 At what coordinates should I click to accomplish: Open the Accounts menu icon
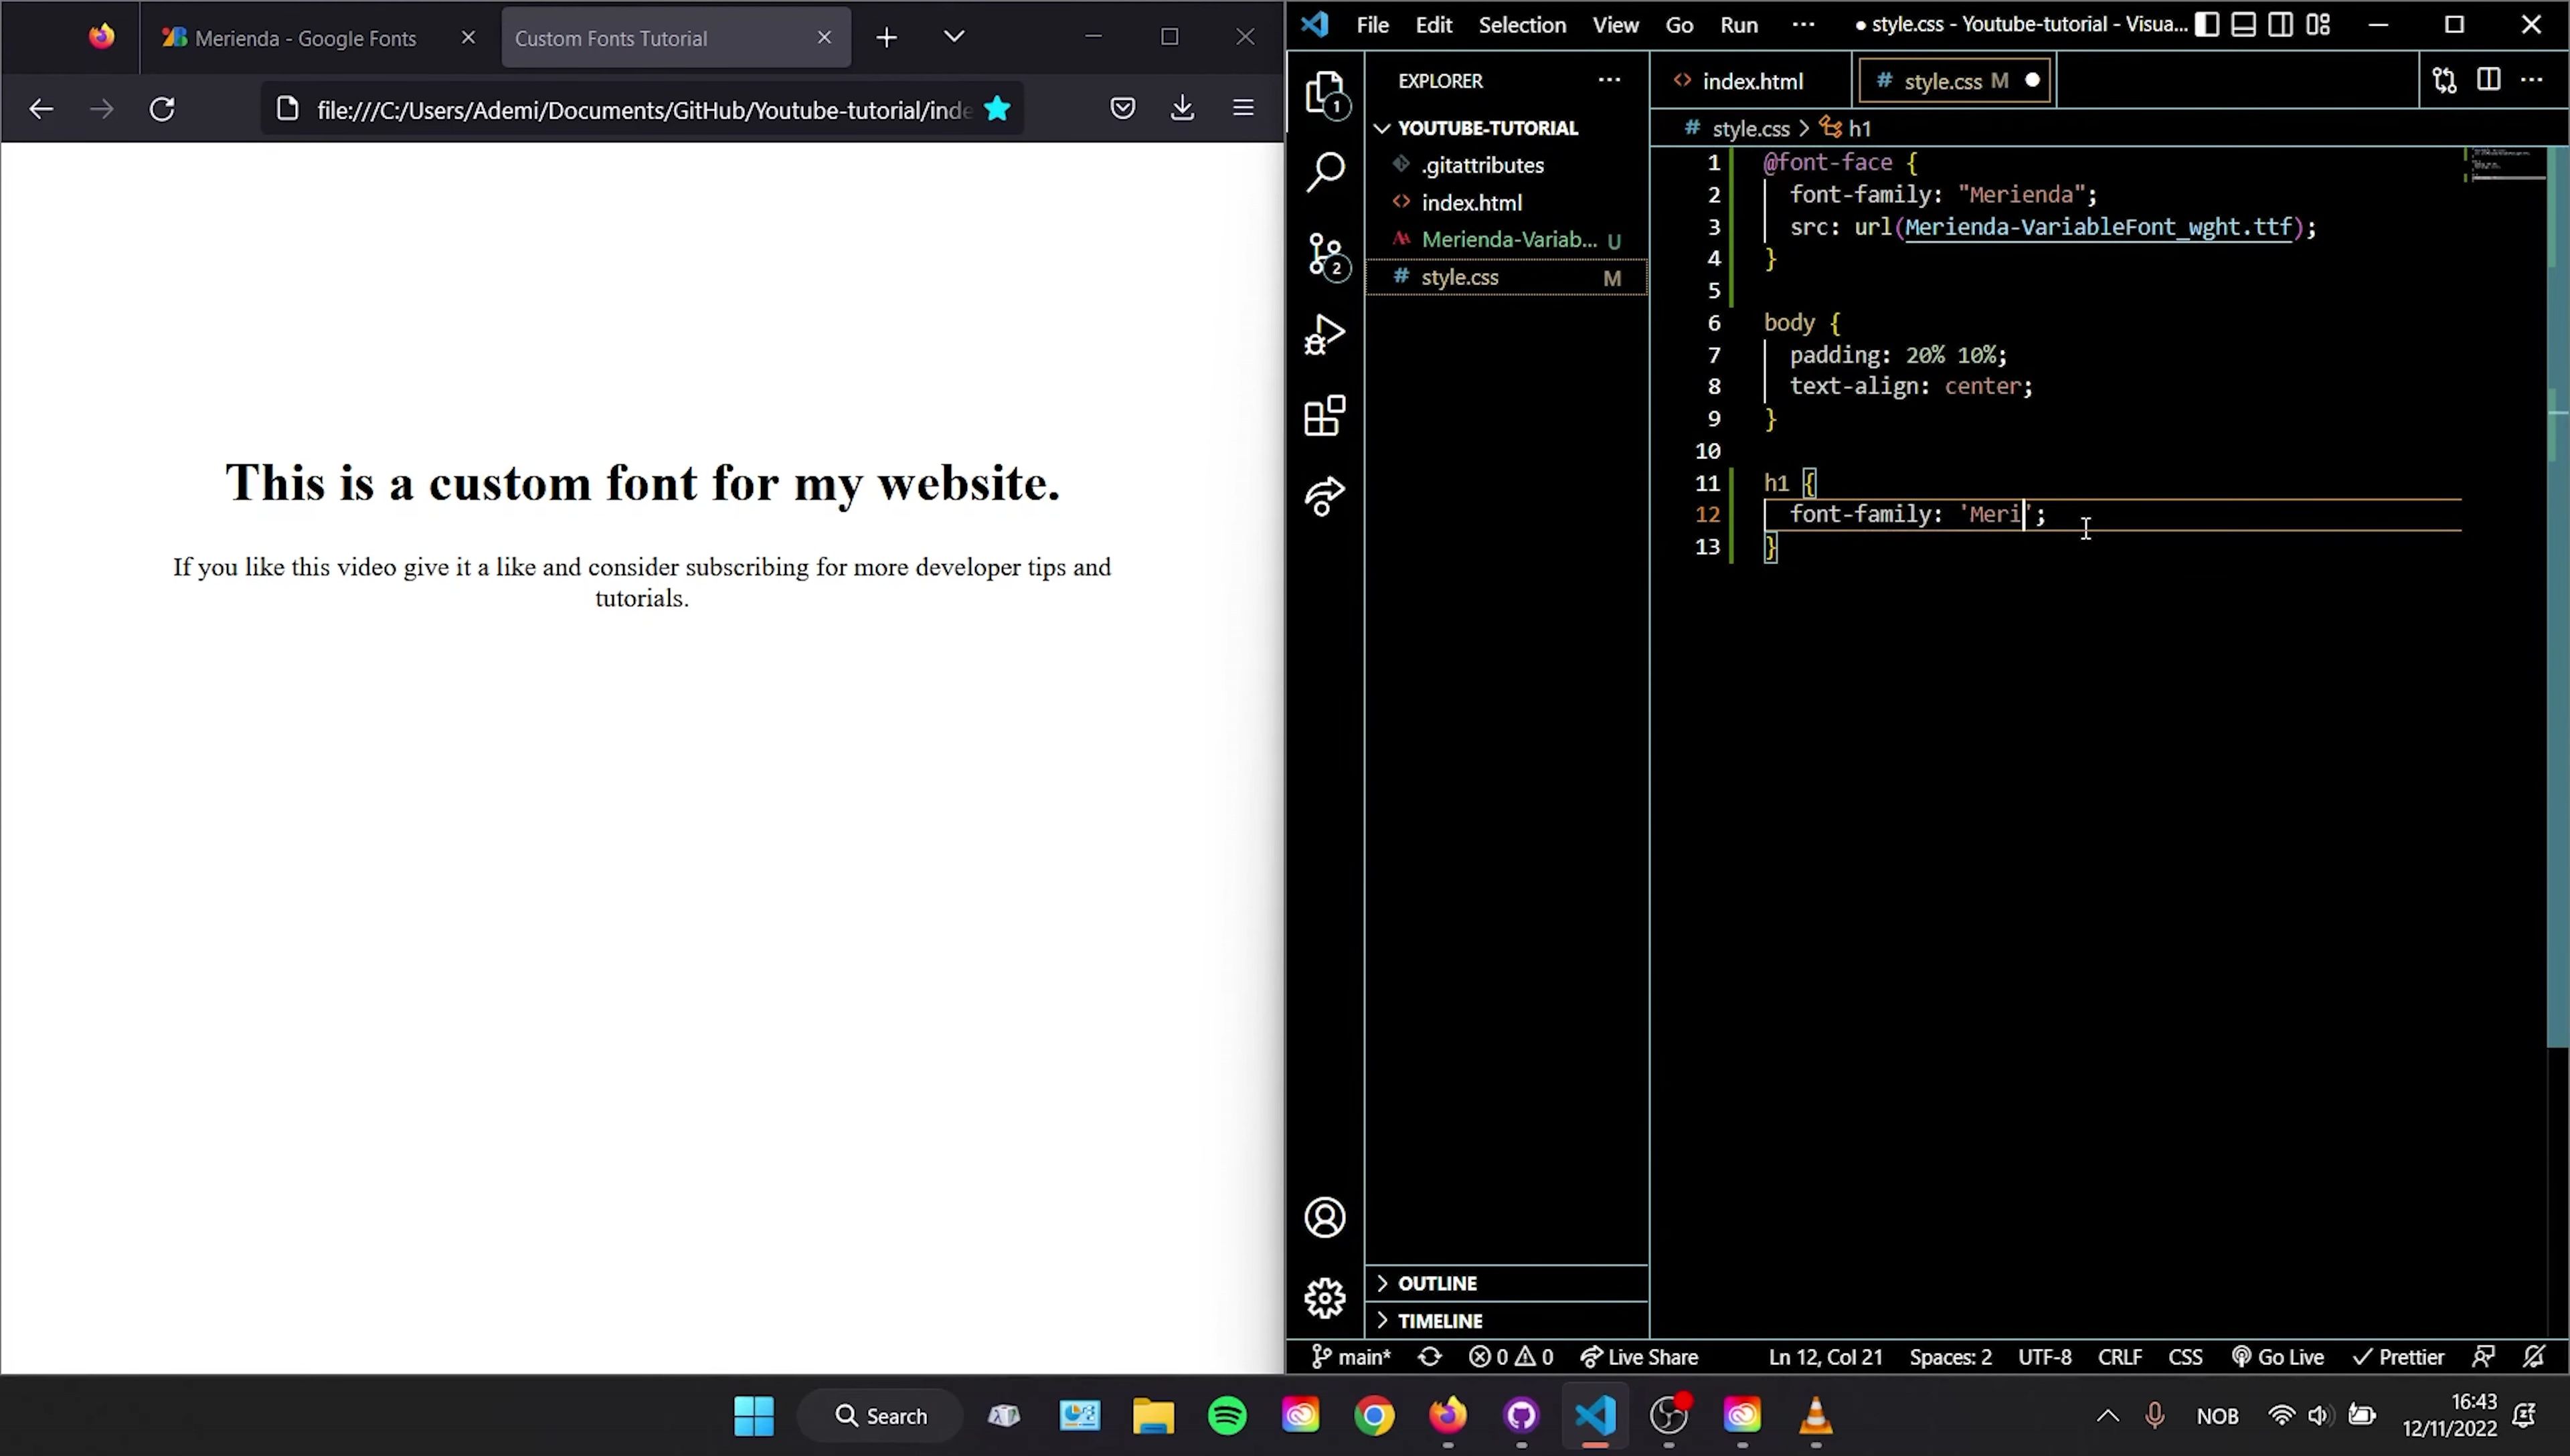click(1325, 1217)
